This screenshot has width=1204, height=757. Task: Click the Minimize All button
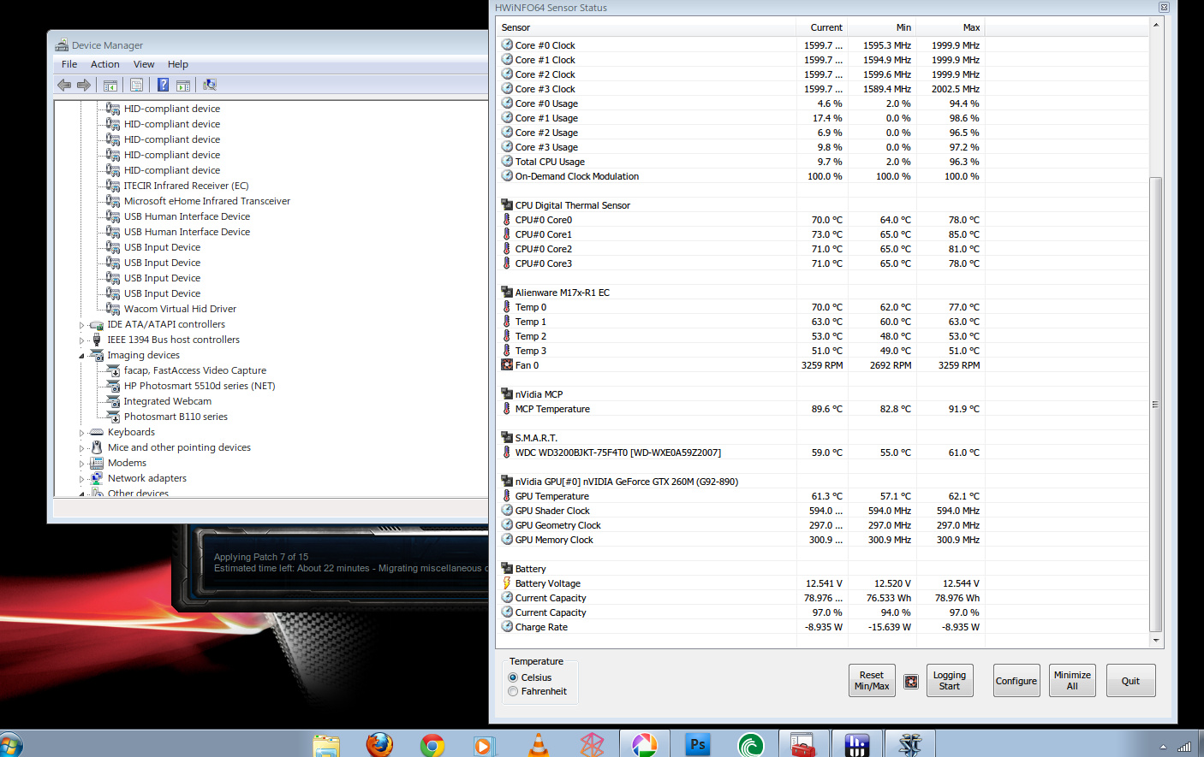[x=1072, y=681]
